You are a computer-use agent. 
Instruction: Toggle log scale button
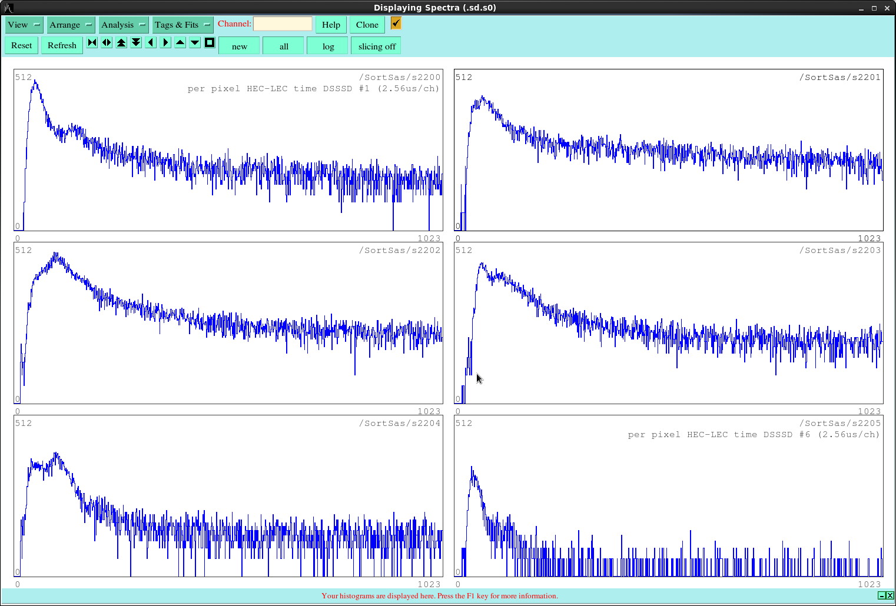328,46
